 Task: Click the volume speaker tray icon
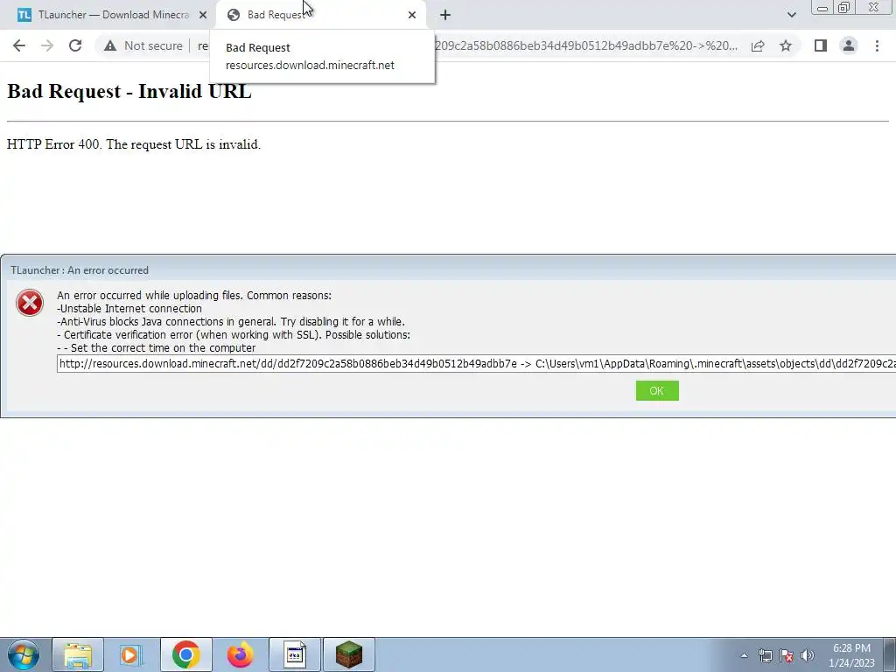coord(808,655)
